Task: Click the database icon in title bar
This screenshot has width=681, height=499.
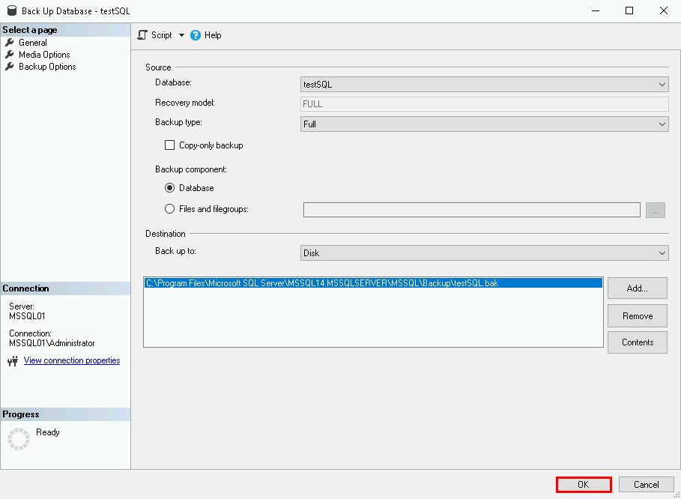Action: click(x=11, y=10)
